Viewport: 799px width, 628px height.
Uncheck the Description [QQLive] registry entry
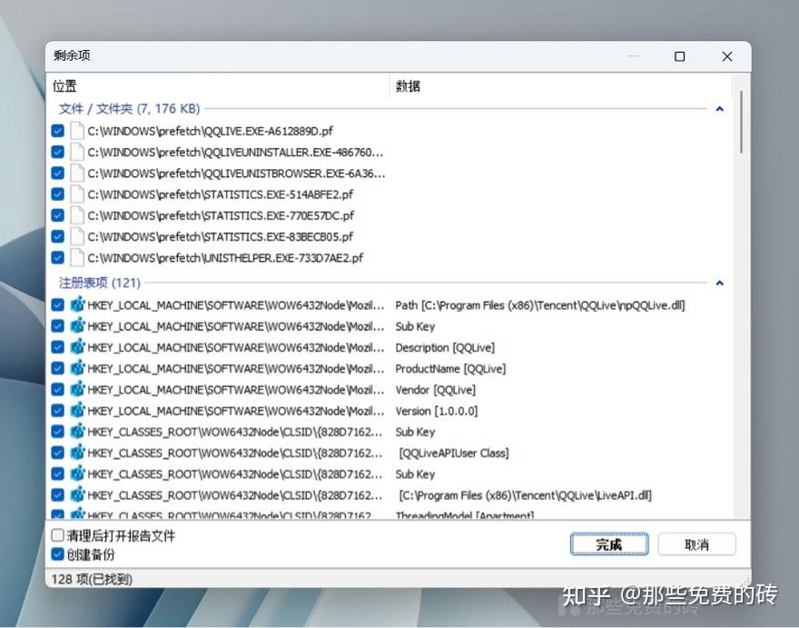[58, 347]
